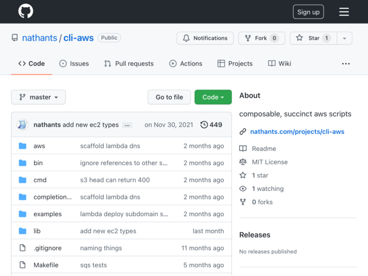
Task: Expand the star list dropdown arrow
Action: point(344,38)
